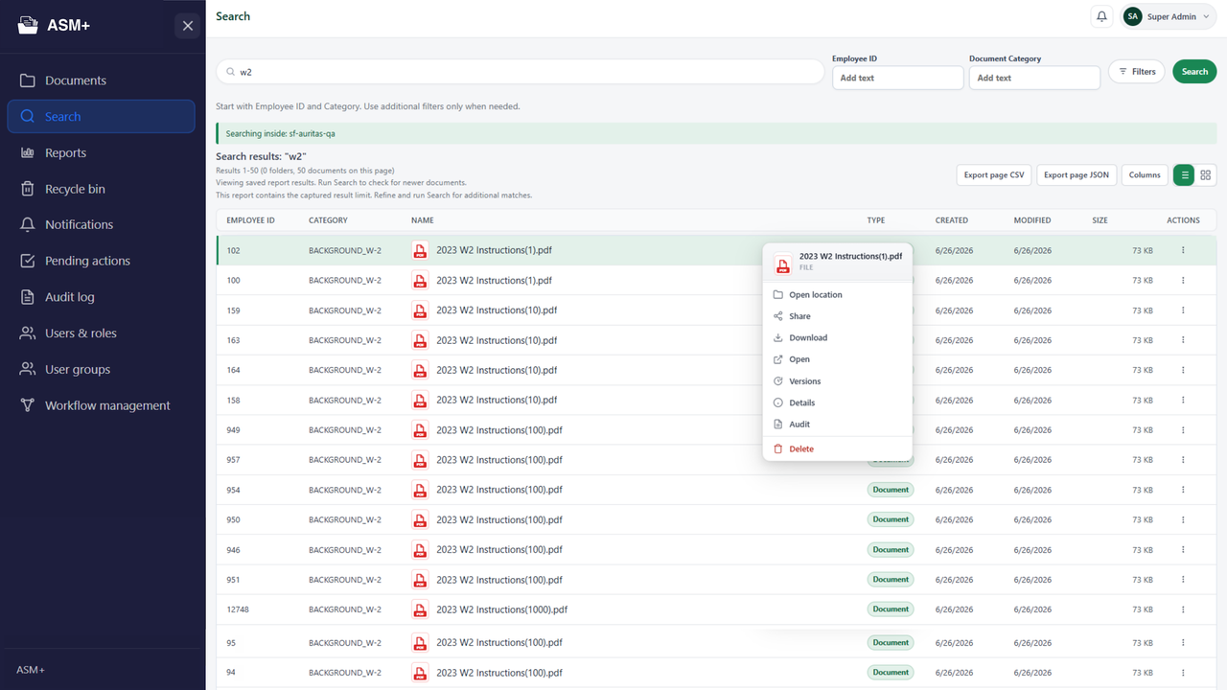Click the Workflow management sidebar icon
1227x690 pixels.
point(27,405)
